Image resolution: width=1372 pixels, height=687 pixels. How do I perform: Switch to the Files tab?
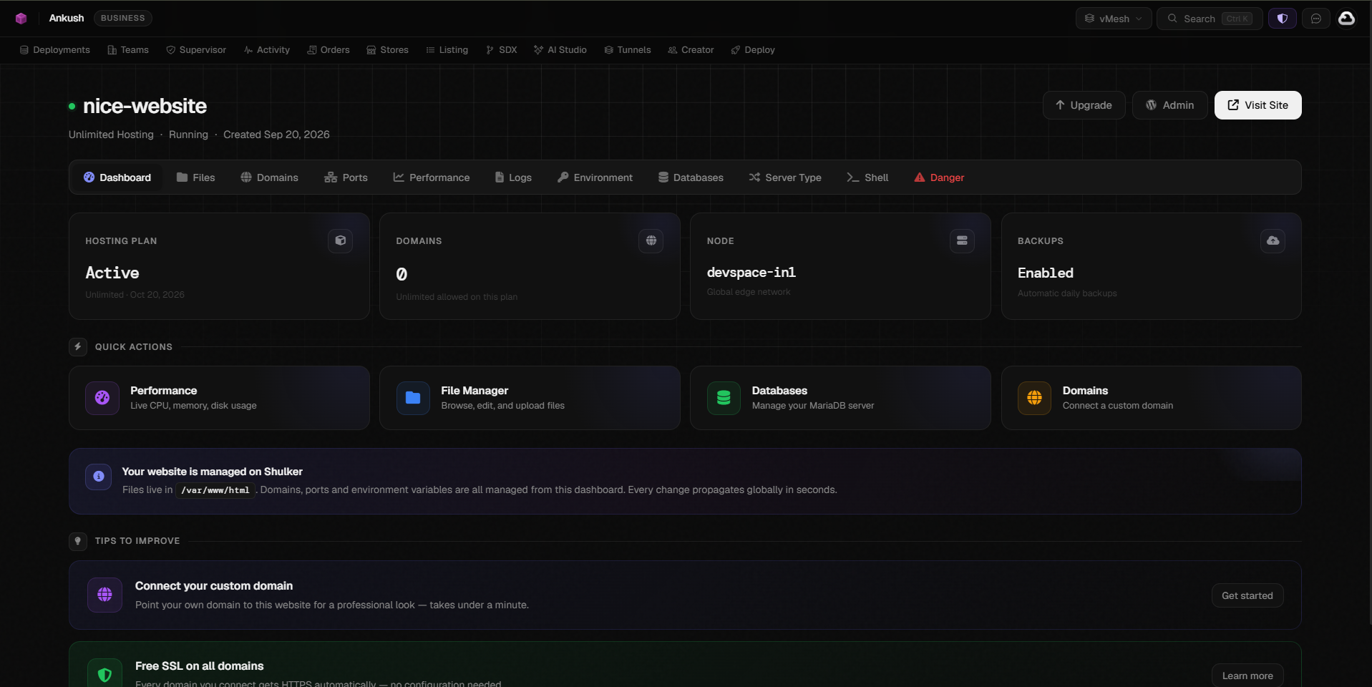pyautogui.click(x=195, y=177)
